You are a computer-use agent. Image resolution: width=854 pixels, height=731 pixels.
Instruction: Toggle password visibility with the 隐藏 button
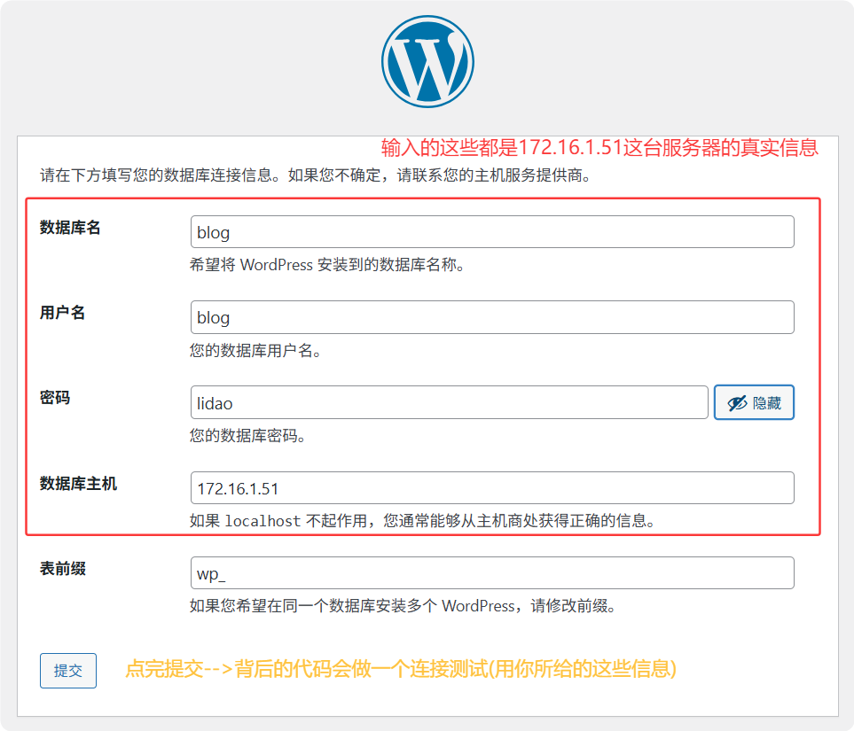(x=754, y=403)
